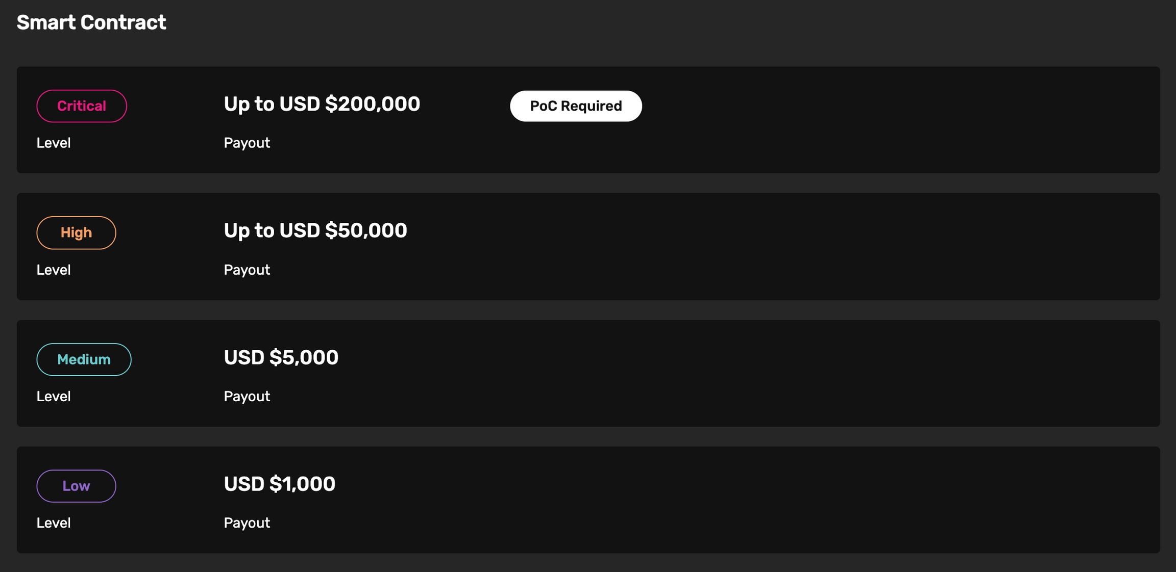
Task: Select the USD $1,000 payout amount
Action: pyautogui.click(x=279, y=484)
